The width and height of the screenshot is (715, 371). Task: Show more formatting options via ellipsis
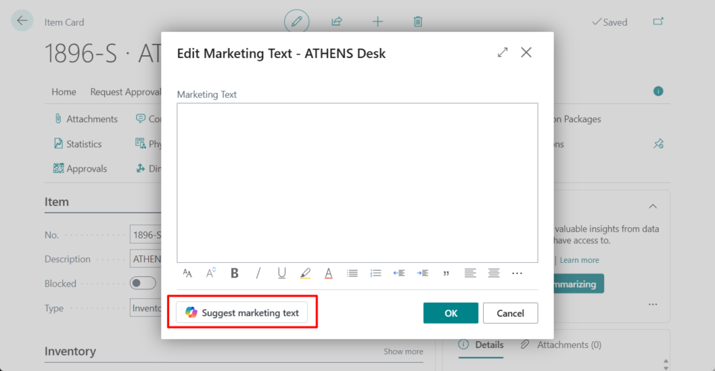coord(517,273)
